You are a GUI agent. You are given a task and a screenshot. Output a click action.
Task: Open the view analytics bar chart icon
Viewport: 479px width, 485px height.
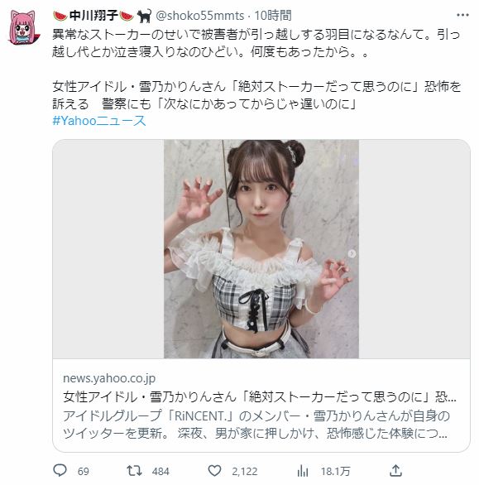(303, 471)
